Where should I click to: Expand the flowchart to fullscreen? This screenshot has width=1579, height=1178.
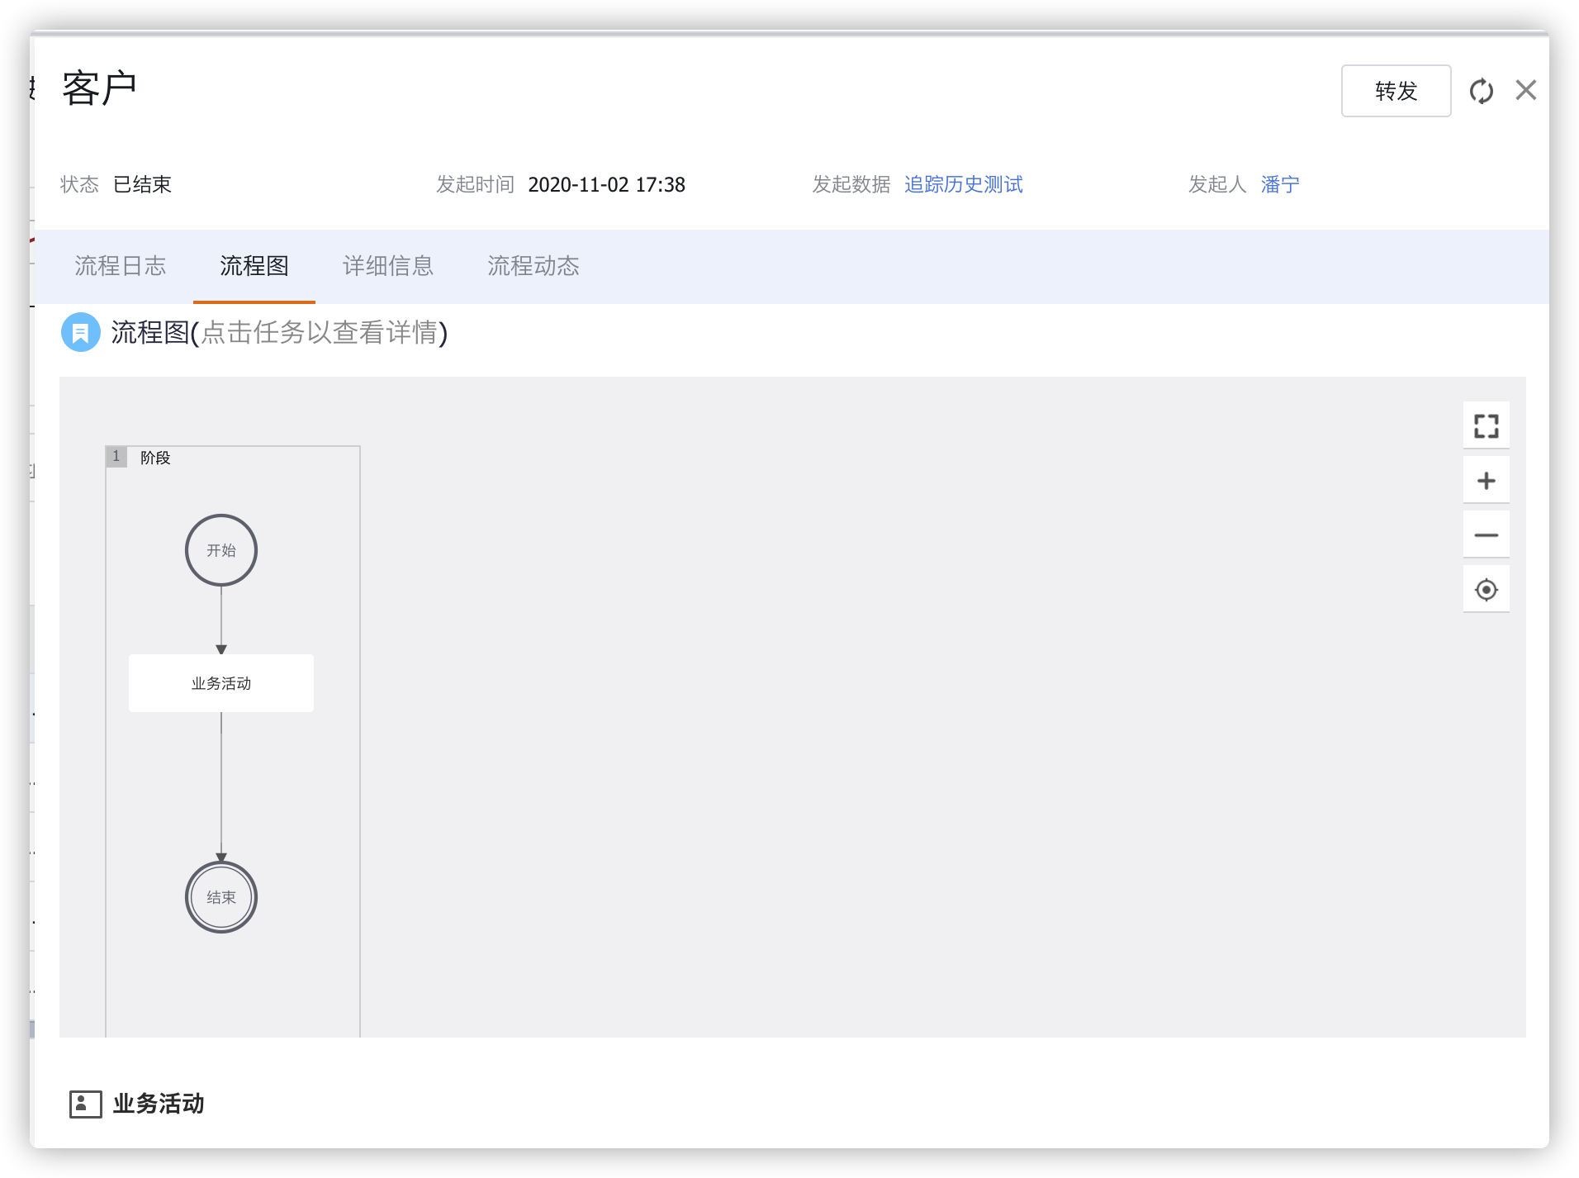click(x=1486, y=426)
